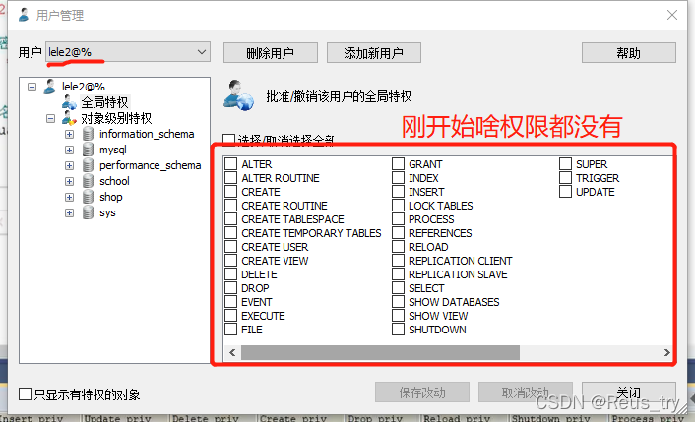The image size is (695, 422).
Task: Tick the INSERT privilege checkbox
Action: tap(398, 191)
